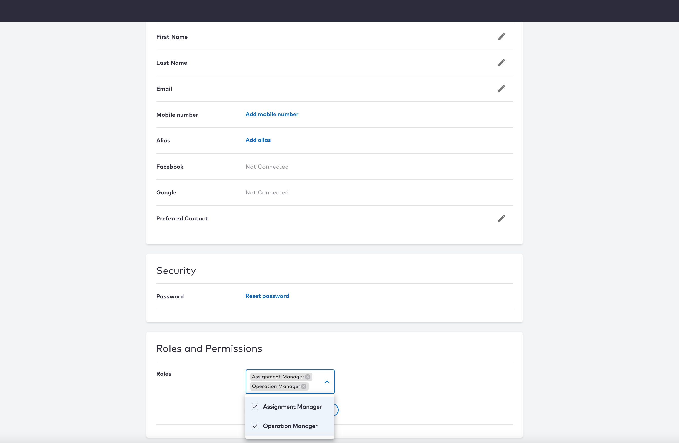Click the Roles label
679x443 pixels.
(164, 374)
